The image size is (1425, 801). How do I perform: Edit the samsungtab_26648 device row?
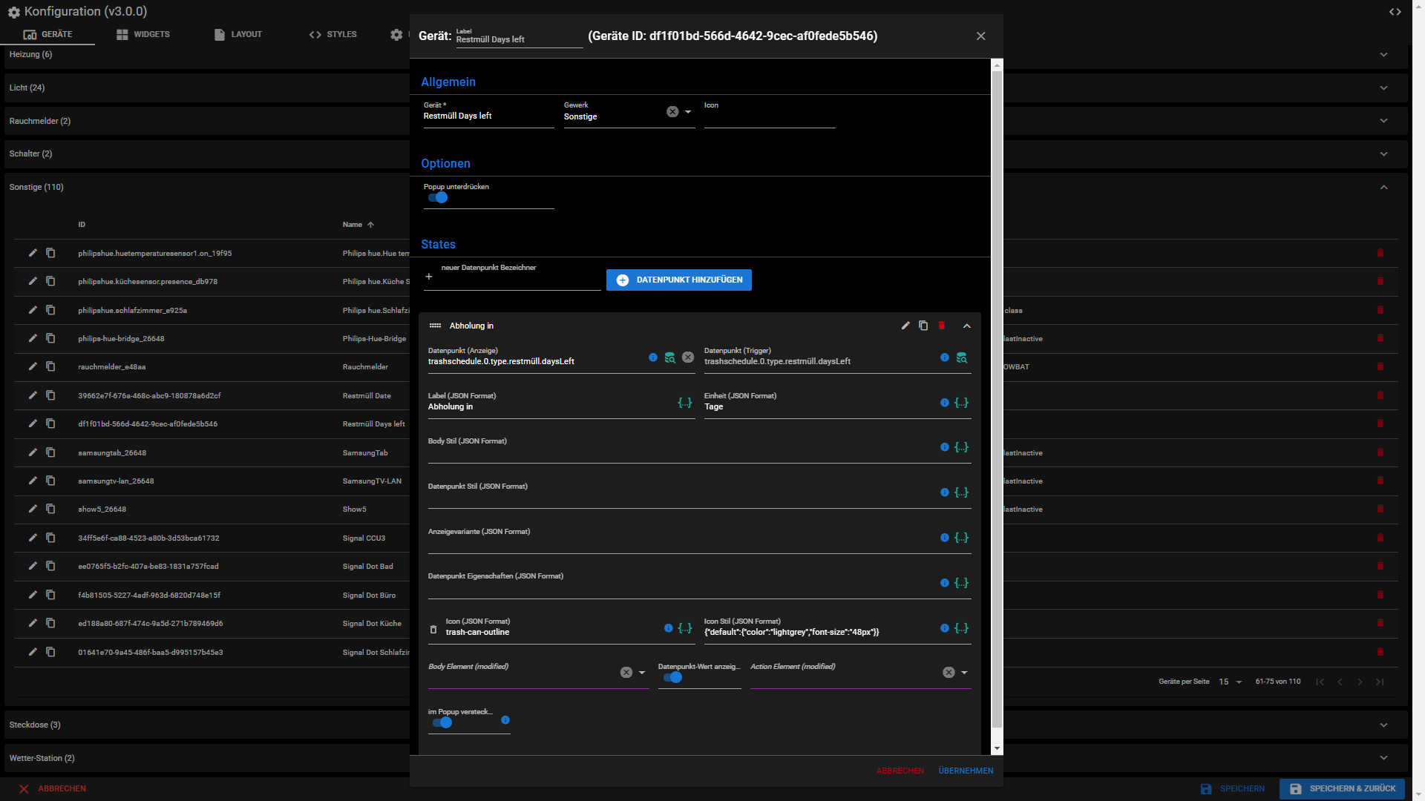(33, 452)
